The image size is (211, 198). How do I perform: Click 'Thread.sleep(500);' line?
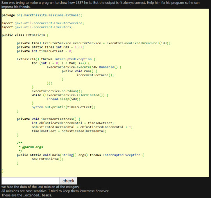(63, 99)
